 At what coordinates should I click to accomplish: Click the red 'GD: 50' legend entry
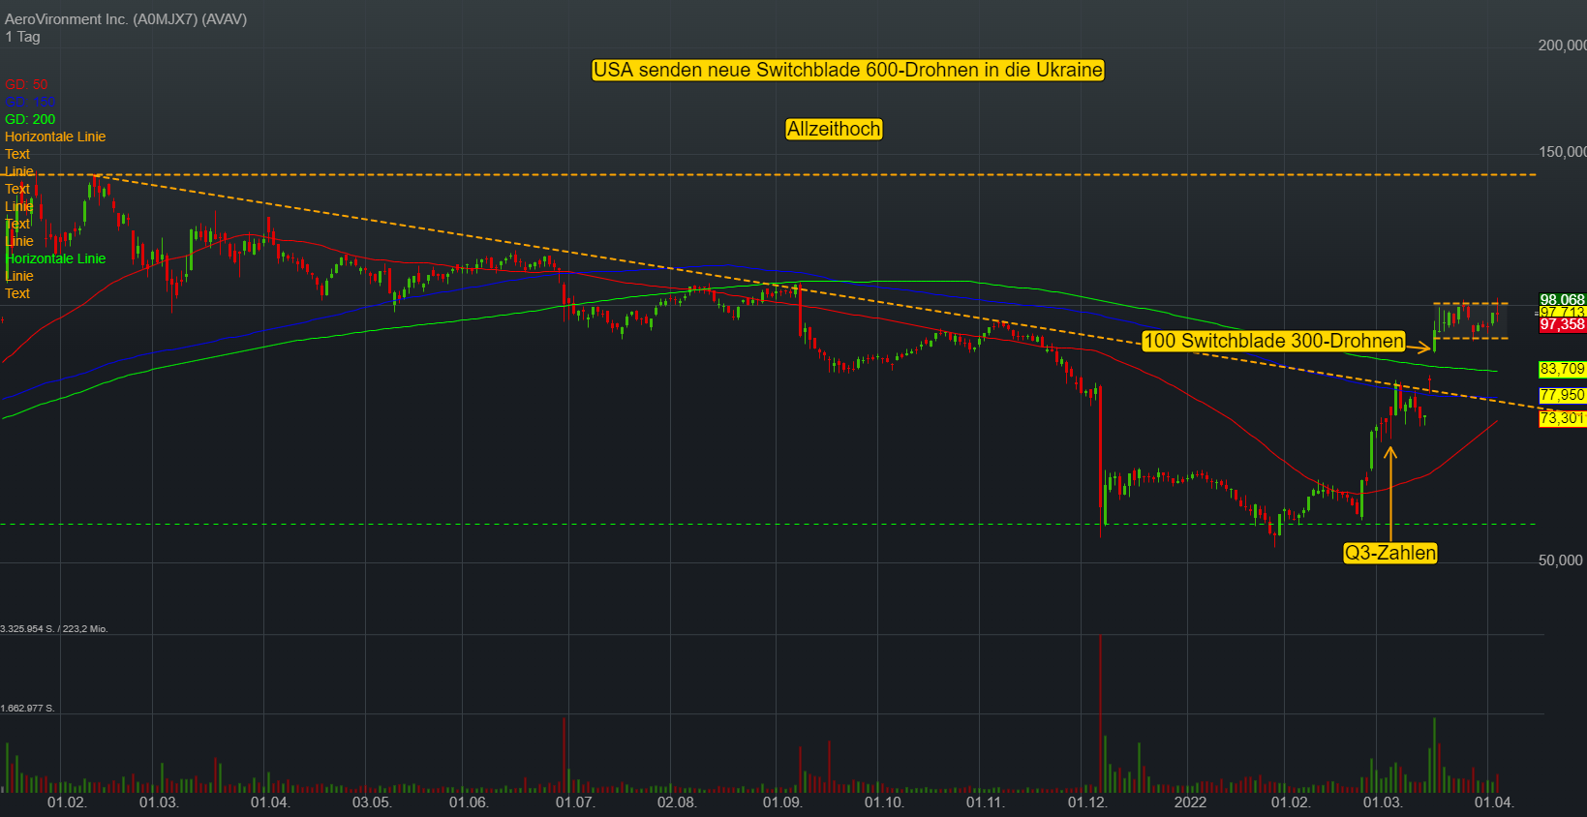(26, 84)
